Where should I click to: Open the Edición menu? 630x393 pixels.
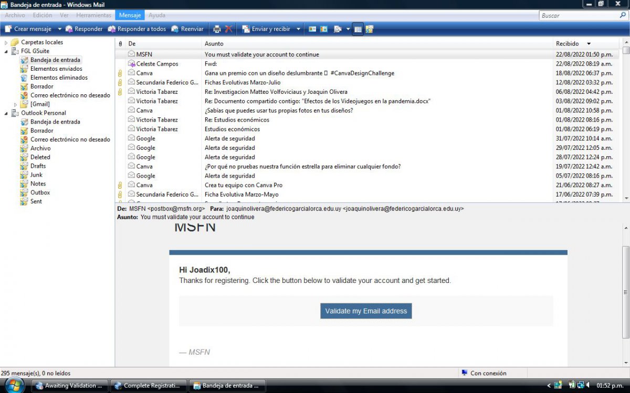coord(43,15)
